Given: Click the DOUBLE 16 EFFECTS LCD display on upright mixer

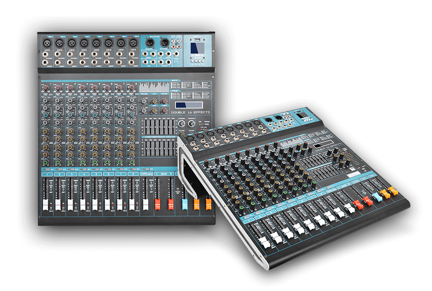Looking at the screenshot, I should 190,105.
